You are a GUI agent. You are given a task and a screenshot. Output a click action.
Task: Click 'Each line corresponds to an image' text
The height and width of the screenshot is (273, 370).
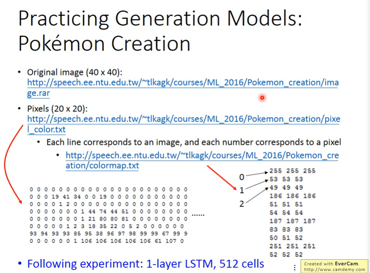point(114,142)
